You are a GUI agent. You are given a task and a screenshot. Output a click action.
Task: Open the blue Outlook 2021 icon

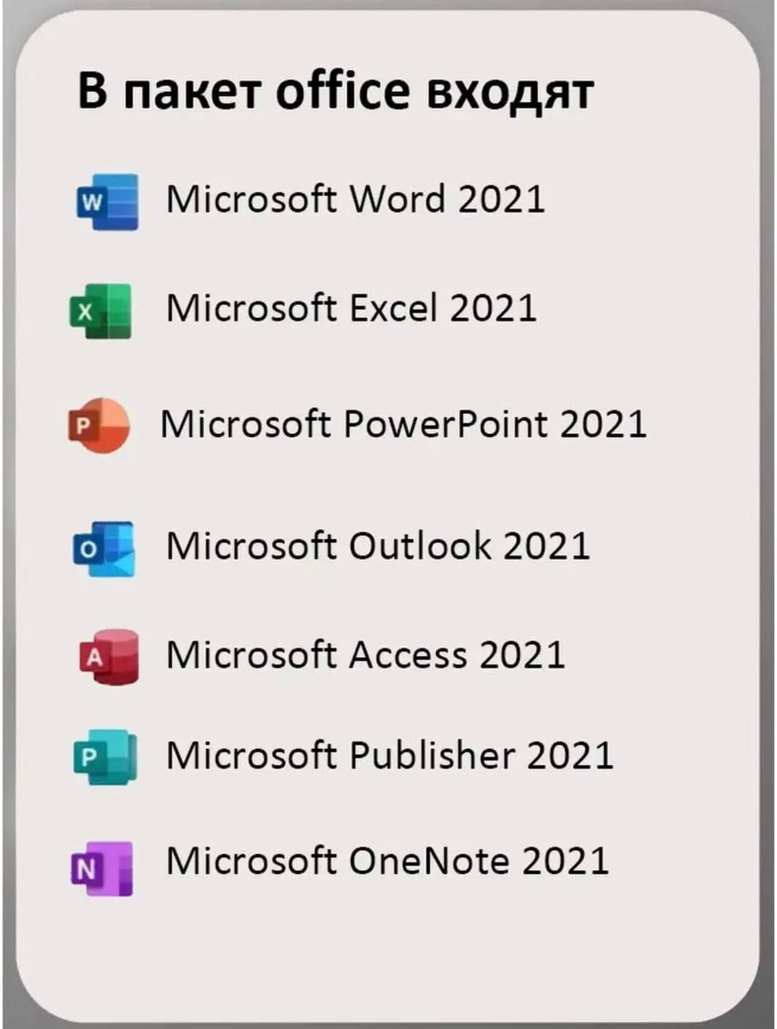pyautogui.click(x=104, y=549)
